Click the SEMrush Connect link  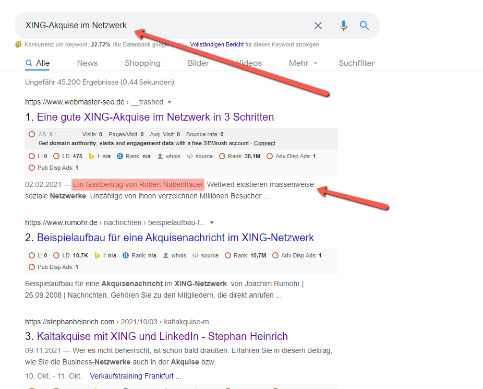tap(264, 143)
